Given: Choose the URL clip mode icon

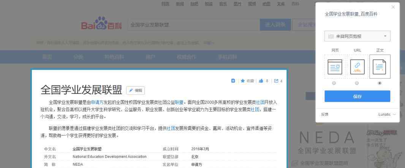Looking at the screenshot, I should coord(358,67).
